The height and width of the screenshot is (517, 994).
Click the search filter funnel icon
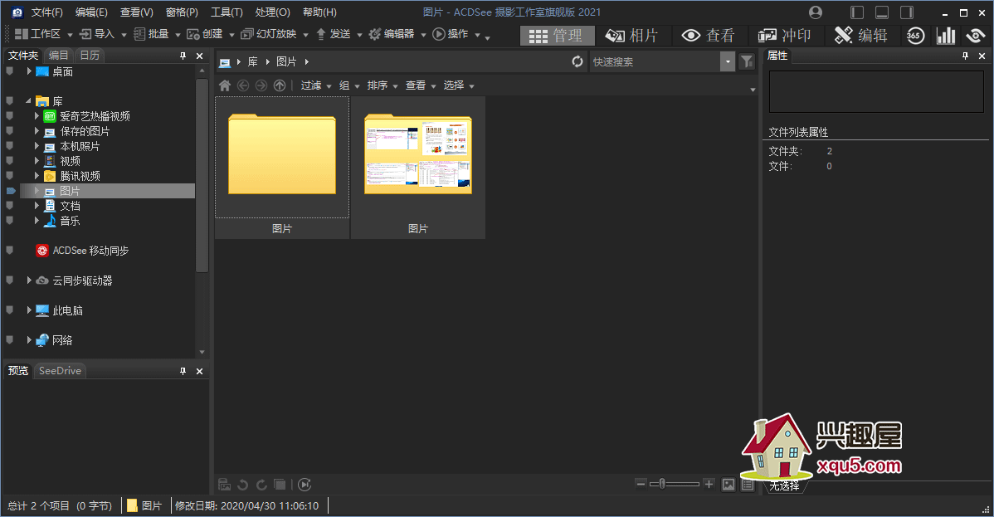747,61
